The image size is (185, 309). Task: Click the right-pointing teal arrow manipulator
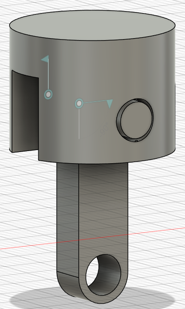tap(110, 103)
